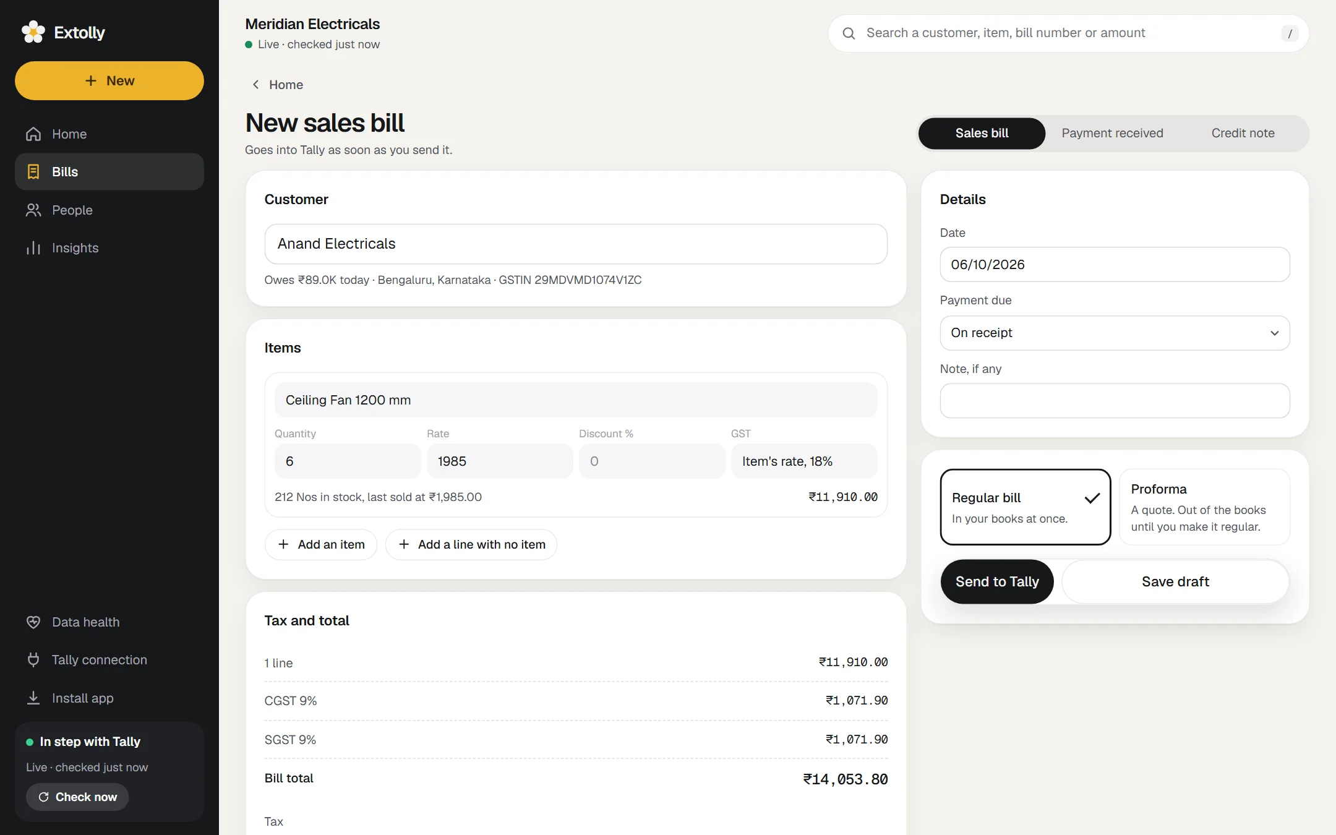
Task: Open Home in the sidebar
Action: [x=109, y=134]
